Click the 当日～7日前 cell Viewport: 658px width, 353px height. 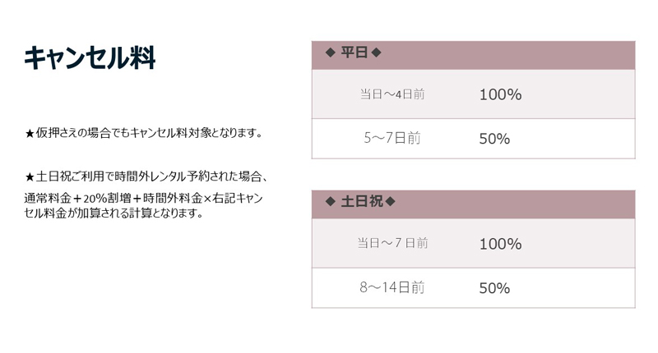(x=392, y=244)
